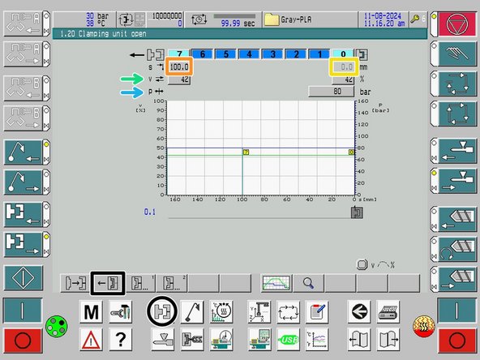
Task: Open the robot system axes panel
Action: (x=259, y=311)
